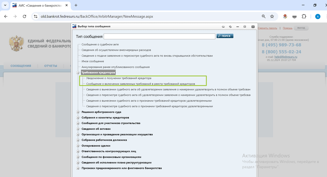Select Сообщение о включении заявленных требований
The height and width of the screenshot is (177, 327).
[141, 84]
